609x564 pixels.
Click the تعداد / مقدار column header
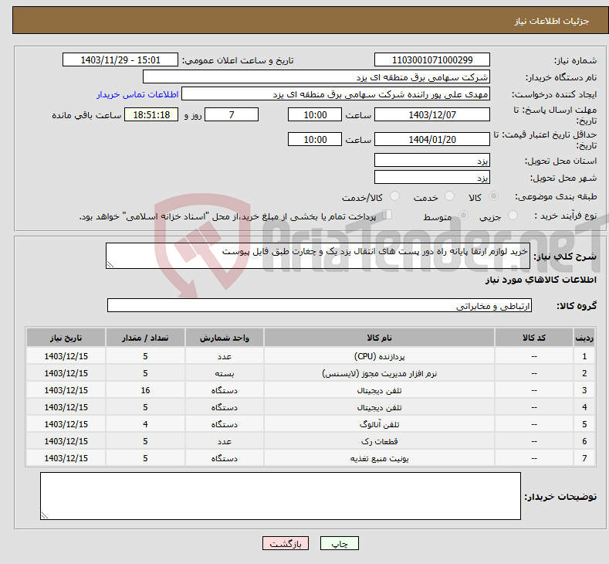[x=145, y=338]
